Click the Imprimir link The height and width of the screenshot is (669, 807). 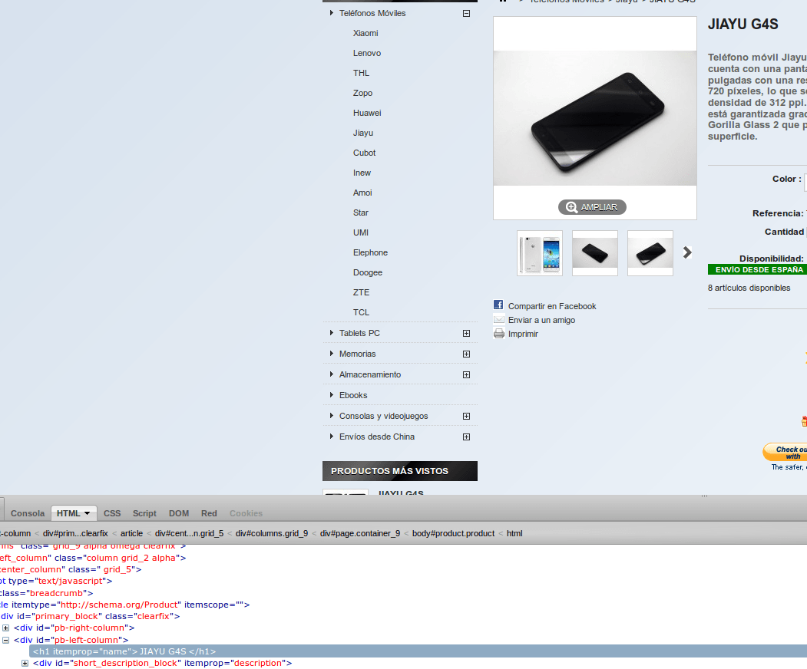[524, 334]
